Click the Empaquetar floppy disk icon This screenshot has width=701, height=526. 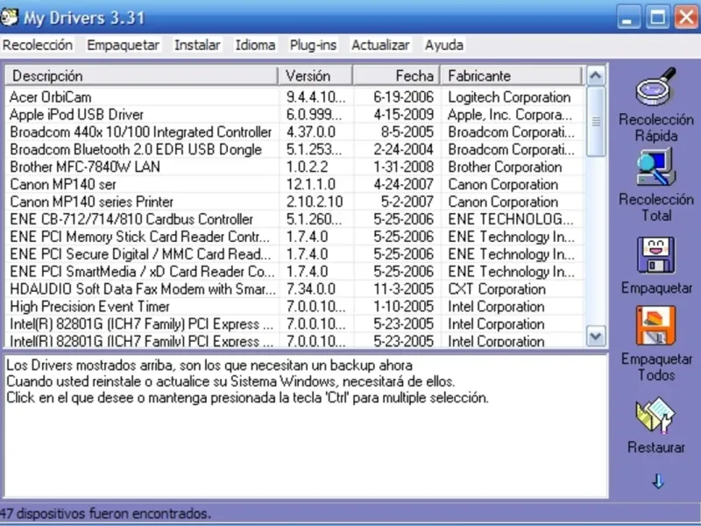pos(655,255)
